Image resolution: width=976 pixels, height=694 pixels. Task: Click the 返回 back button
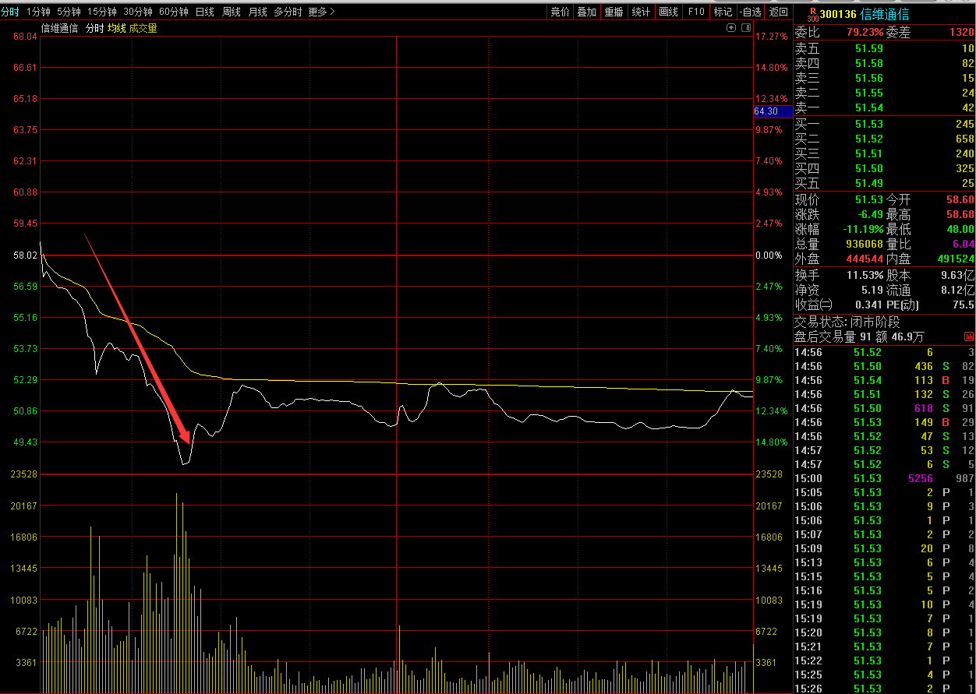(x=778, y=12)
